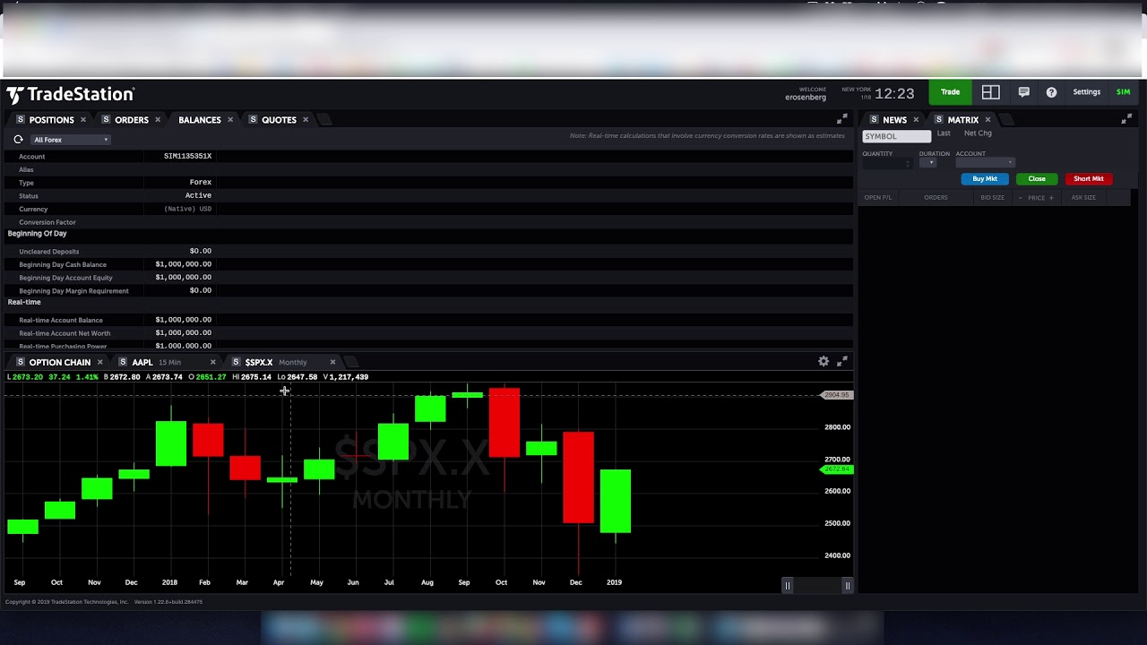The width and height of the screenshot is (1147, 645).
Task: Click the right chart range scroll handle
Action: pos(847,586)
